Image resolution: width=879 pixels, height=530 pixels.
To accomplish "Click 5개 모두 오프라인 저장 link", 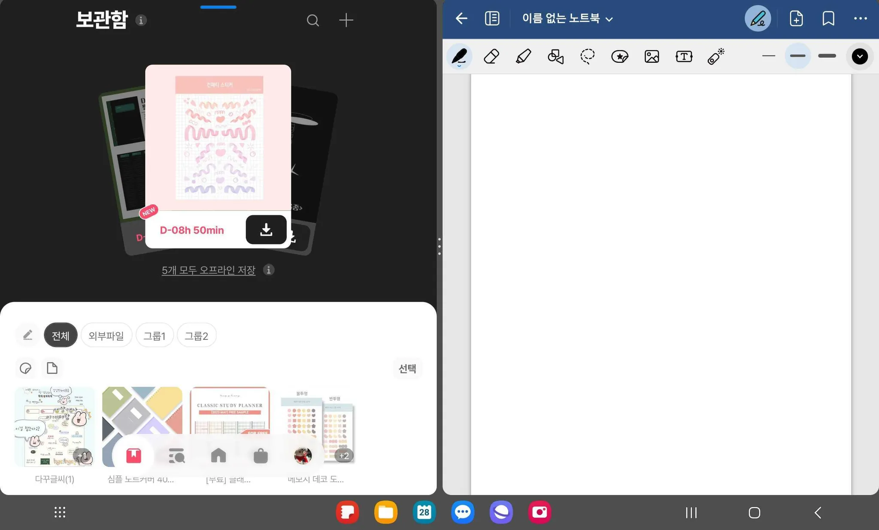I will [209, 270].
